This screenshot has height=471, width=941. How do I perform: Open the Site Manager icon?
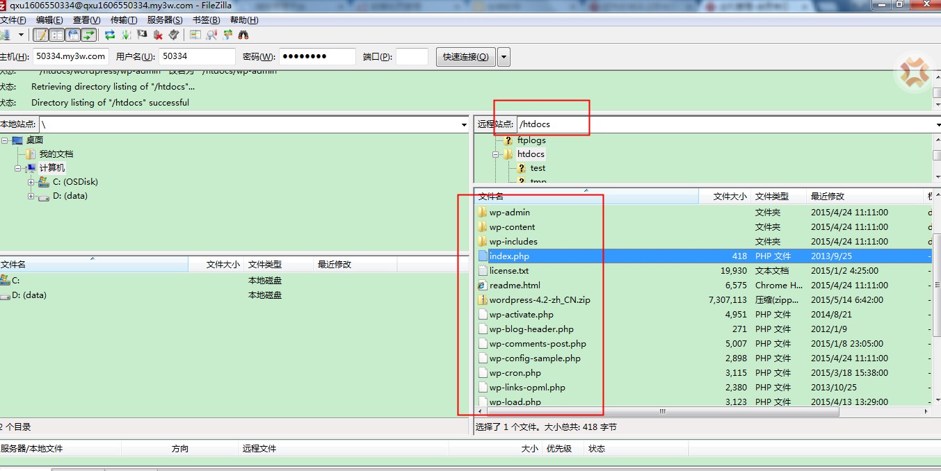point(4,35)
